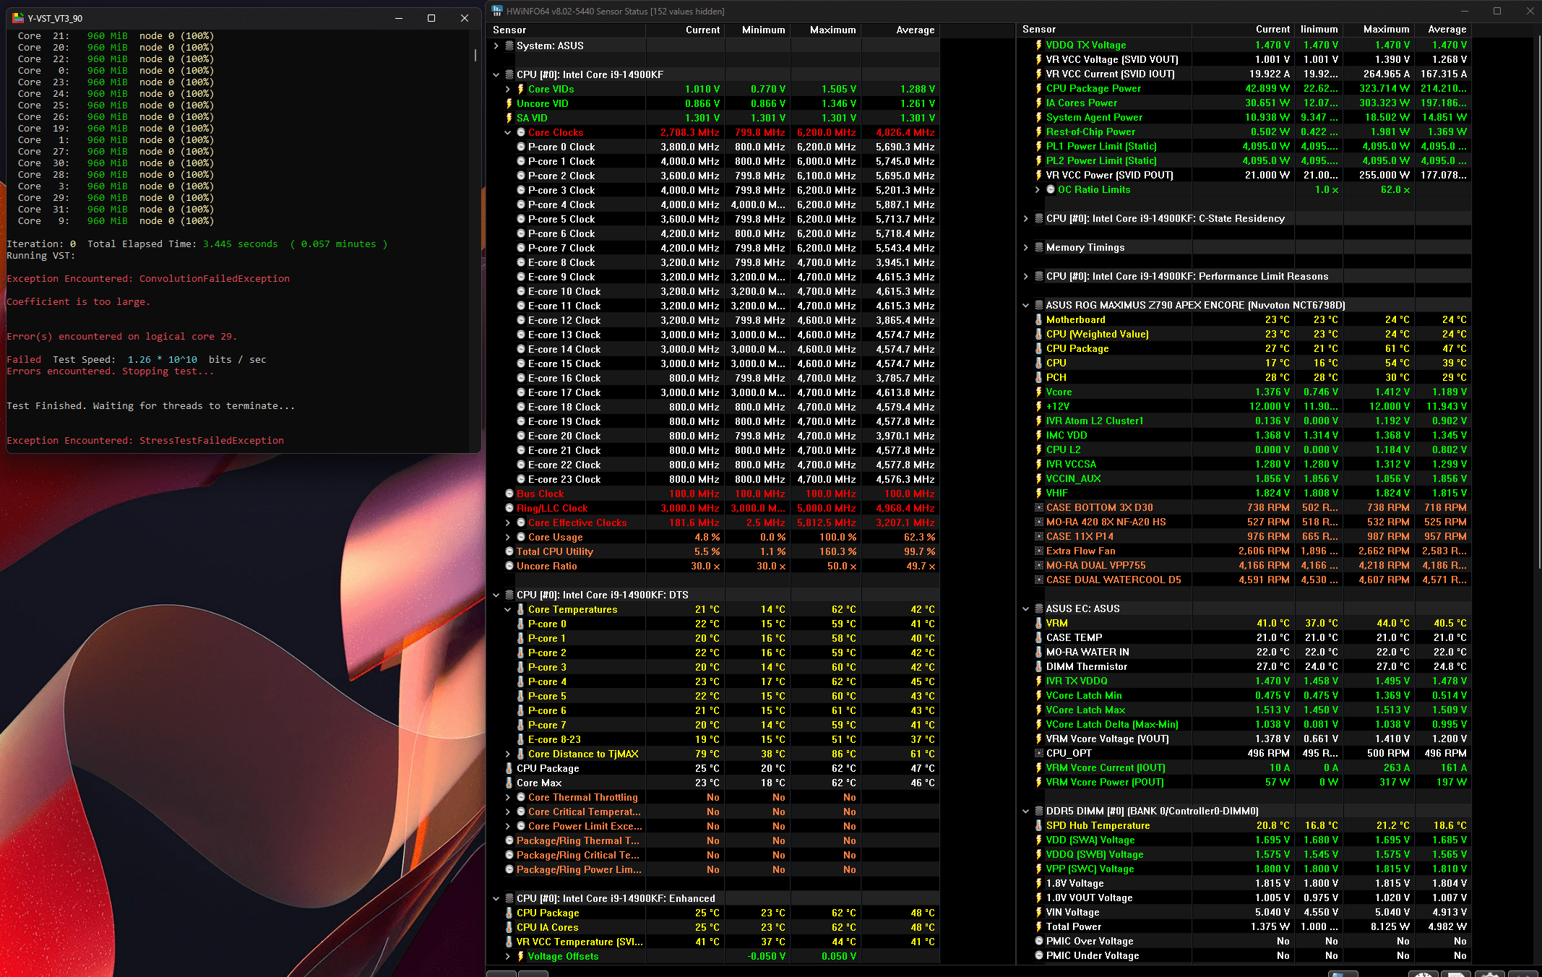Click the right panel Sensor column header

(x=1104, y=29)
